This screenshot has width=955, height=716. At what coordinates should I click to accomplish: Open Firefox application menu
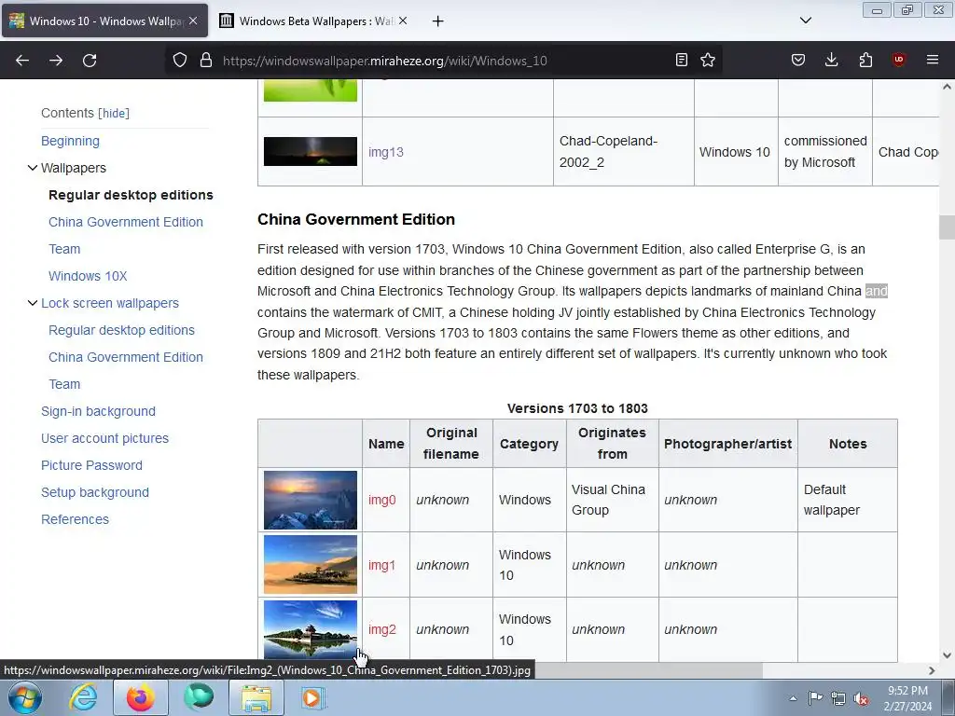[933, 60]
